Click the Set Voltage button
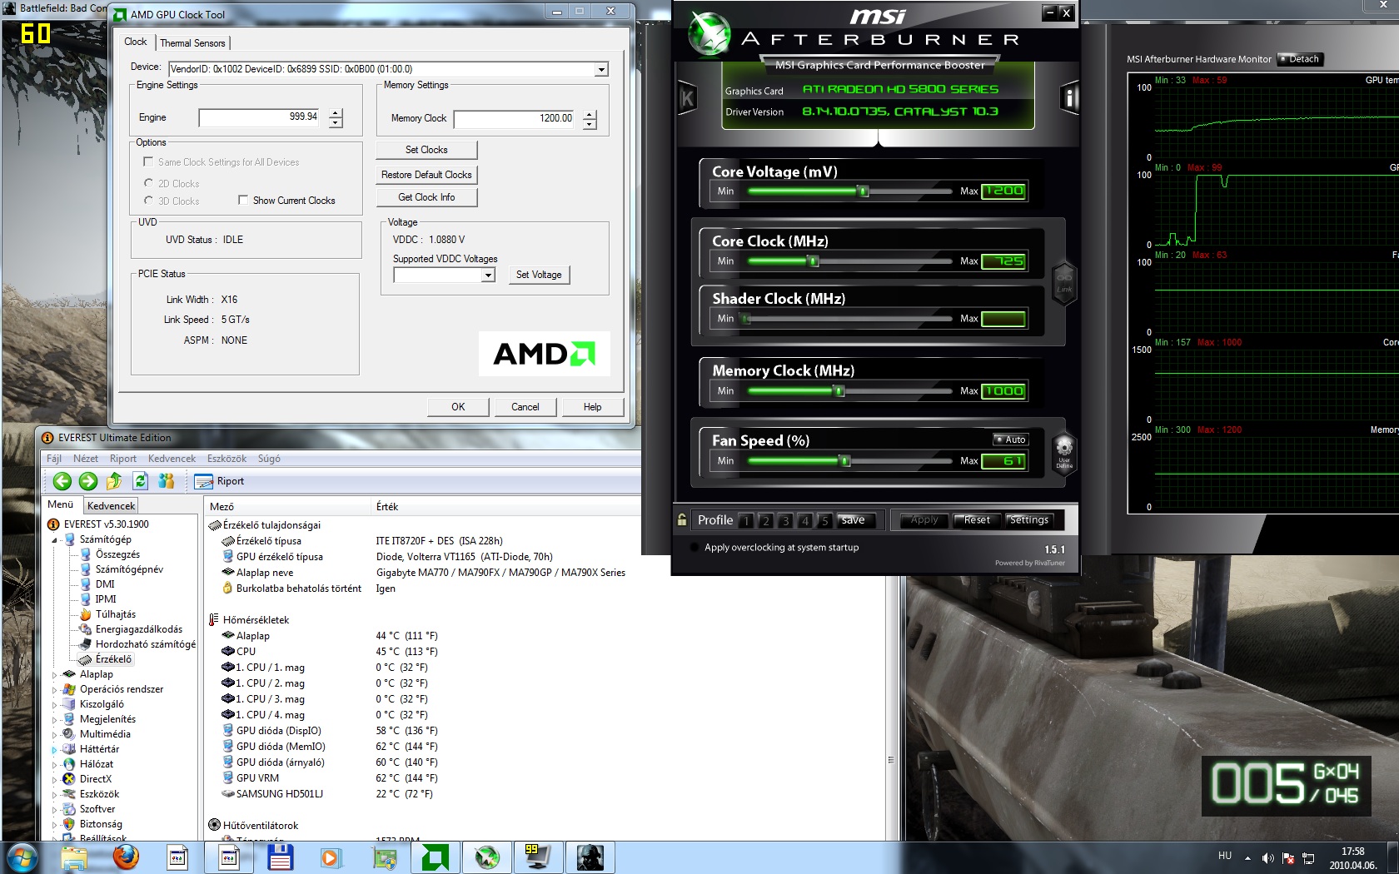The image size is (1399, 874). [x=539, y=275]
